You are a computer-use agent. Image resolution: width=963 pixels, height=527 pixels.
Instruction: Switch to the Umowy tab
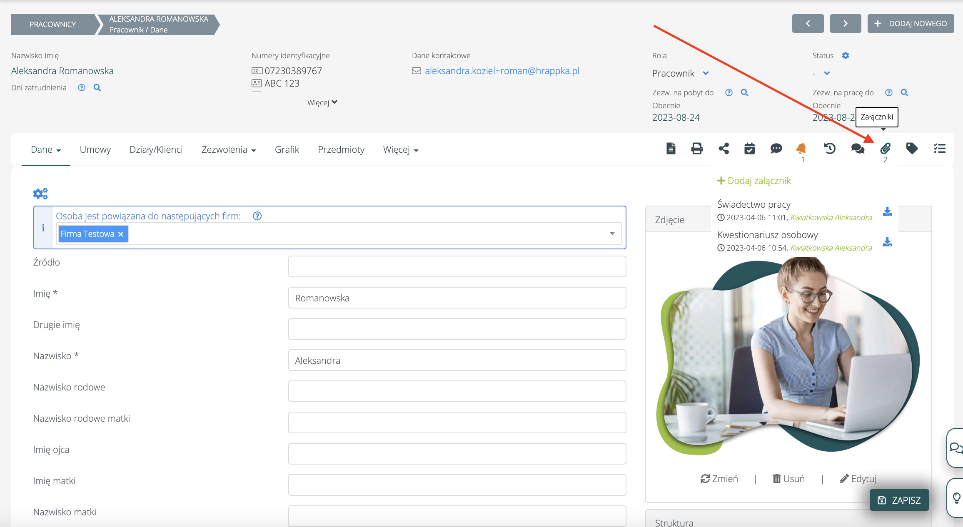point(95,149)
